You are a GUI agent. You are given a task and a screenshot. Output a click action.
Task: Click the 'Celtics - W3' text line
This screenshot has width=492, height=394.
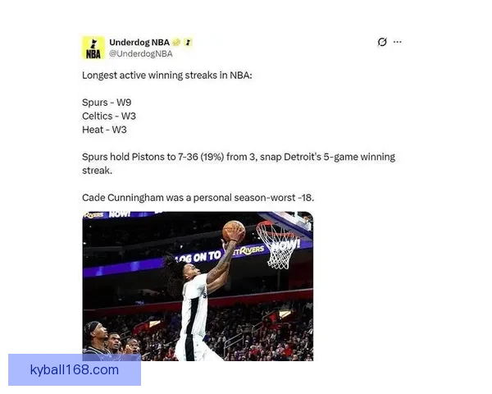coord(109,116)
